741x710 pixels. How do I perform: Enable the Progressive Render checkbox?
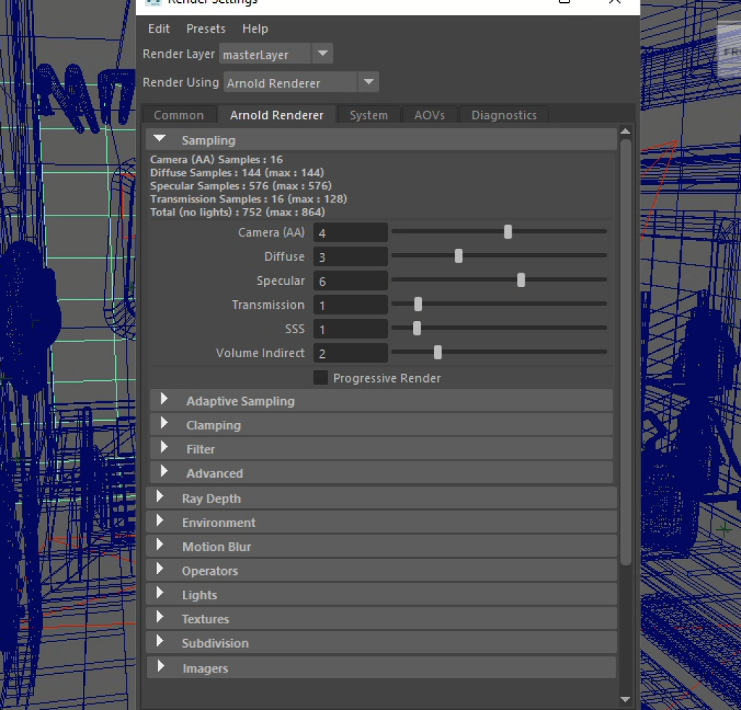click(320, 377)
